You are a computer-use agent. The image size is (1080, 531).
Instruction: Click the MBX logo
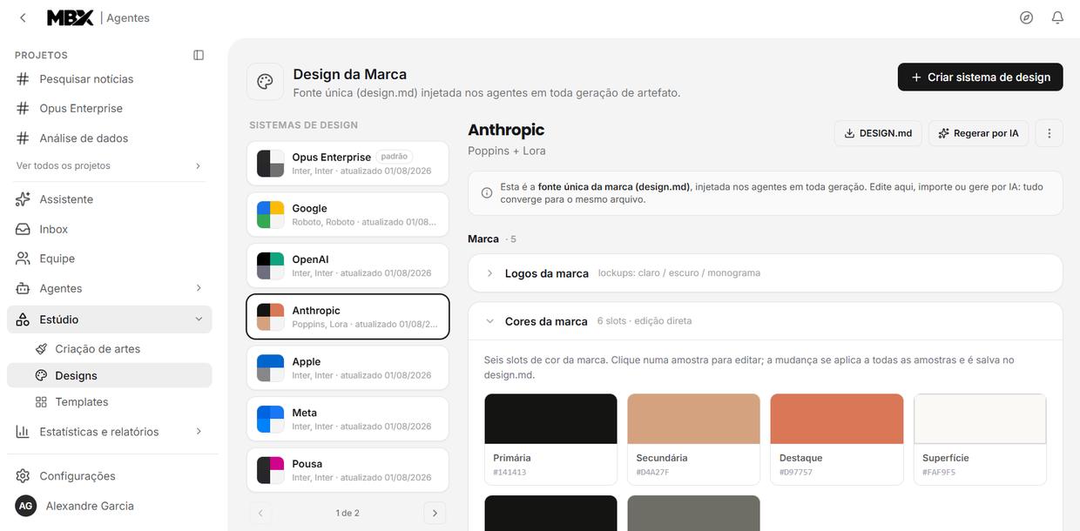coord(70,17)
